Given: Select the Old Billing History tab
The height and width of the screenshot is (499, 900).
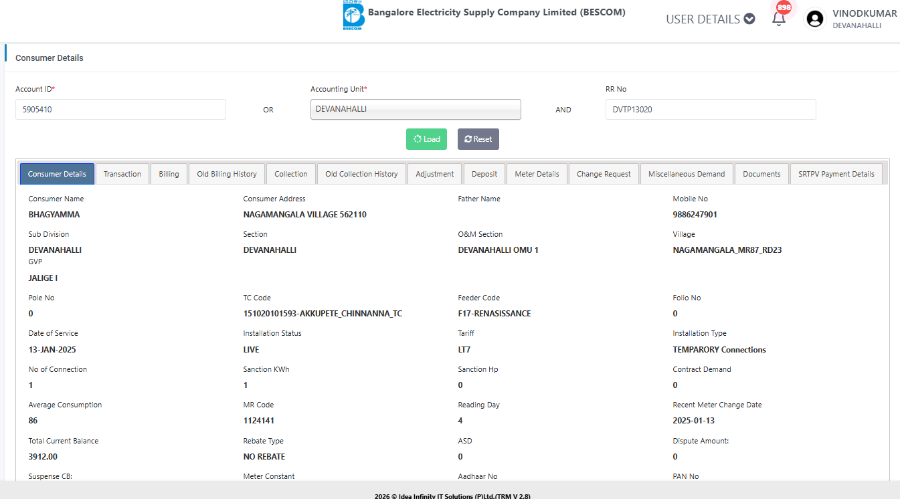Looking at the screenshot, I should click(227, 174).
